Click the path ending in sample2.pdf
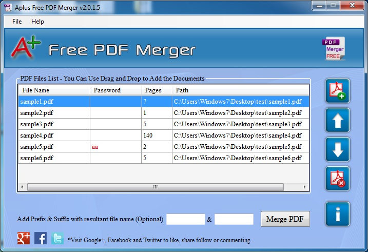 point(238,113)
